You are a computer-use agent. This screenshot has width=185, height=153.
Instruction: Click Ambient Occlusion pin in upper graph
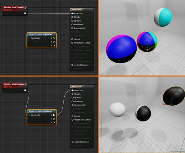tap(73, 65)
